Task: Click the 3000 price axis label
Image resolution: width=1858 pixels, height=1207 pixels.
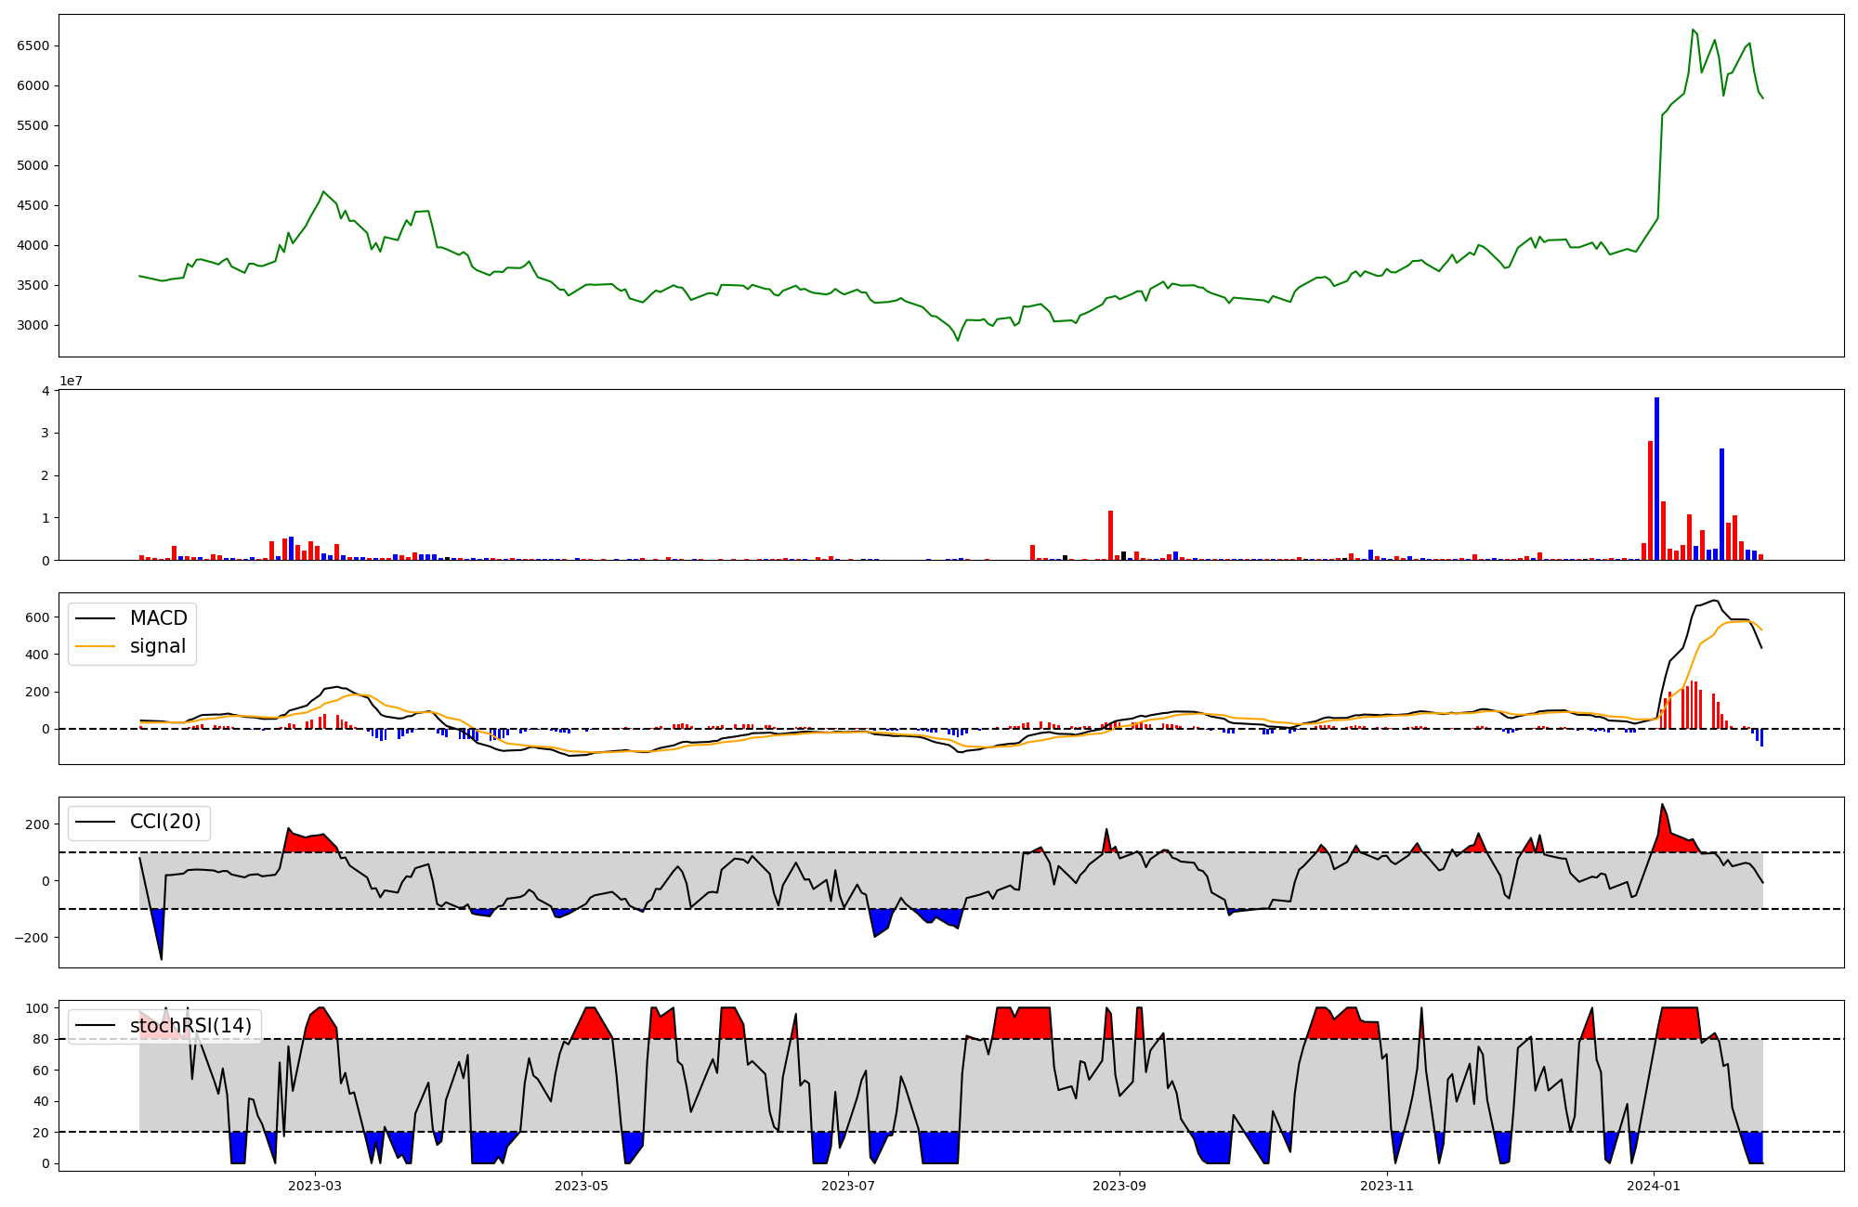Action: tap(33, 325)
